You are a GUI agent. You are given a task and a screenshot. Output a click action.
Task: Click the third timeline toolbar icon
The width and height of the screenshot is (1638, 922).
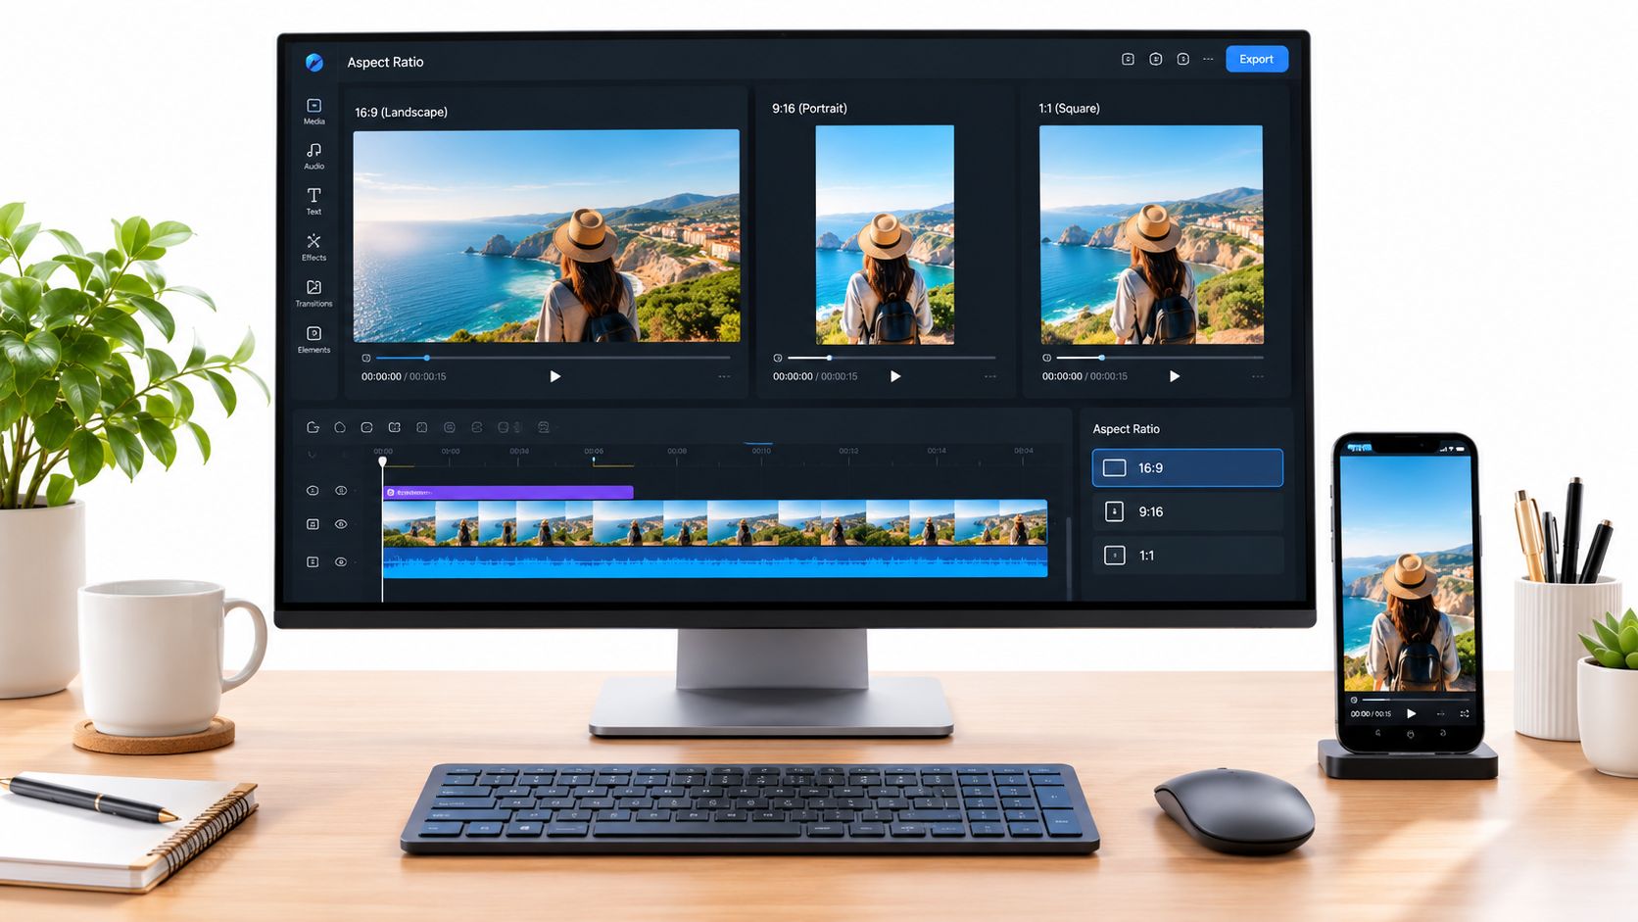point(366,427)
